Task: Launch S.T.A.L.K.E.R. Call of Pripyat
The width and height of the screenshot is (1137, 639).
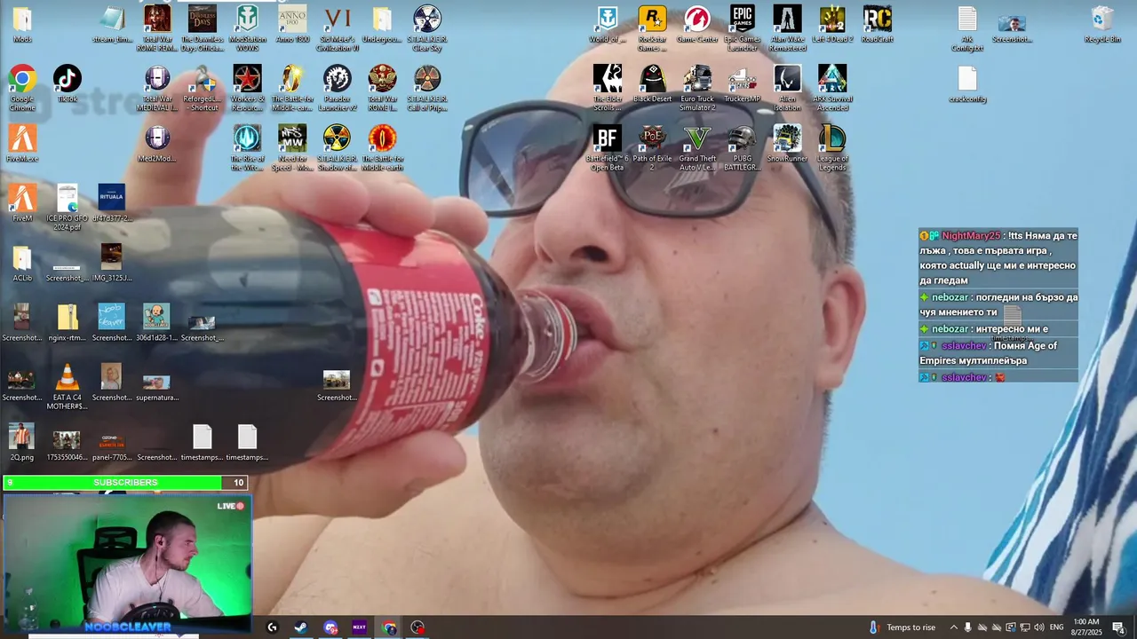Action: click(x=427, y=88)
